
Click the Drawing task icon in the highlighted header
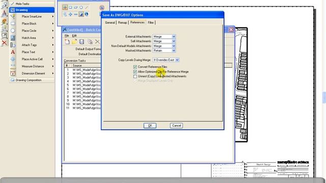tap(12, 10)
